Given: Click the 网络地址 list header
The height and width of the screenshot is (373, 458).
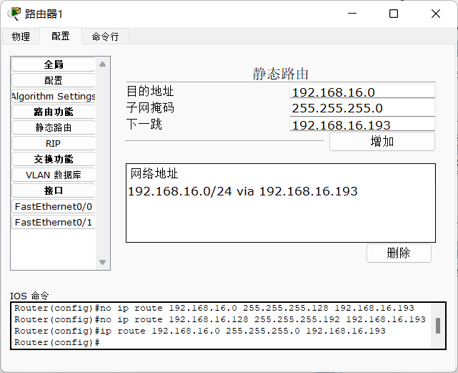Looking at the screenshot, I should pos(154,174).
